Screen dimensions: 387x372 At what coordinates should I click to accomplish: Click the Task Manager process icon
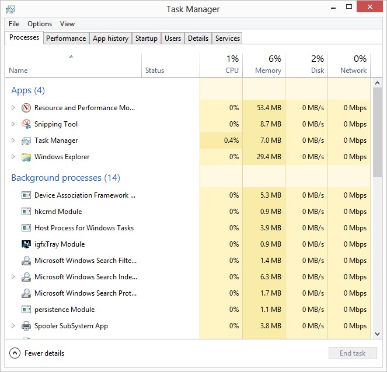26,141
